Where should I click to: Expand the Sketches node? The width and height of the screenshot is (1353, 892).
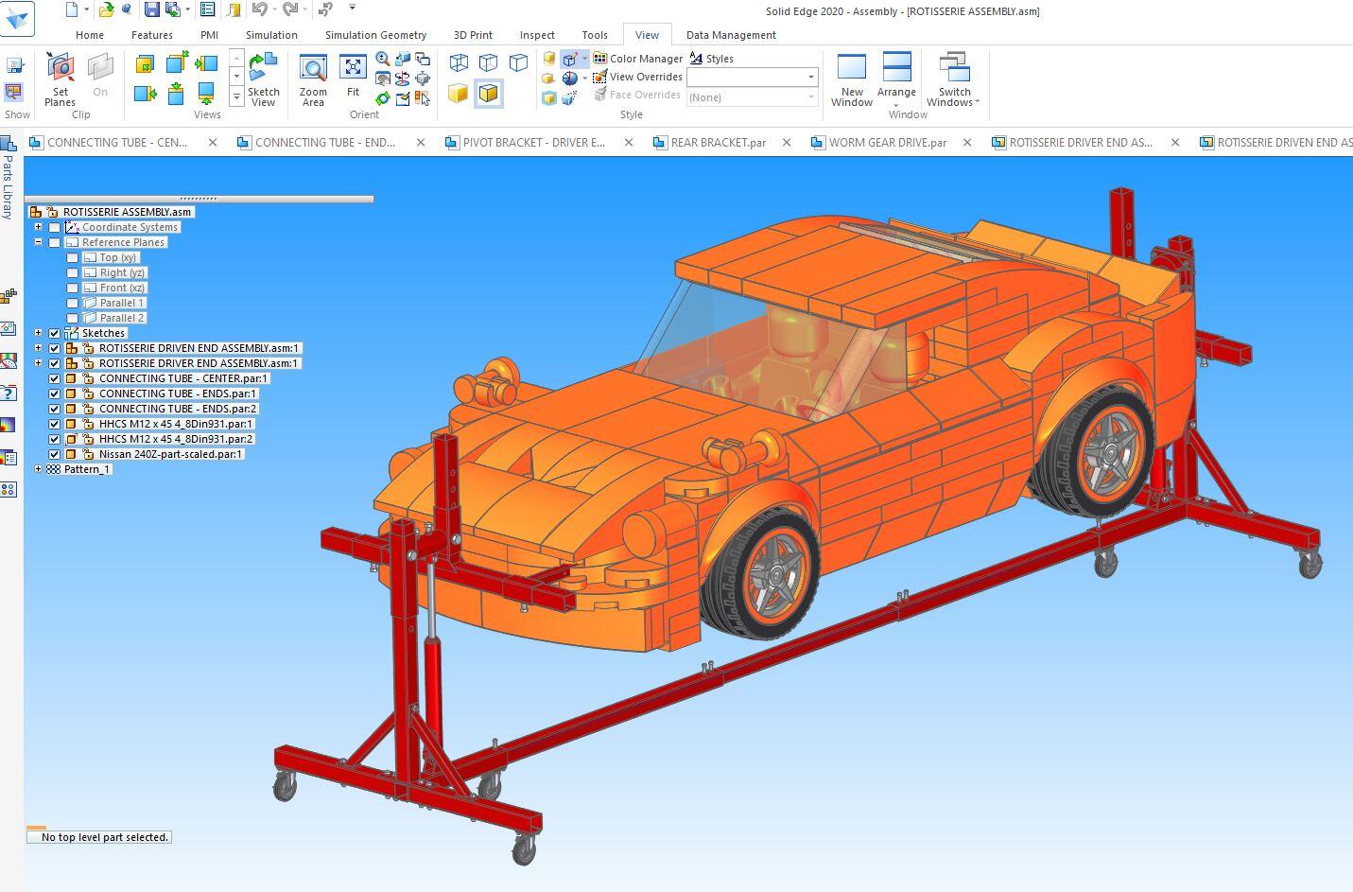(x=39, y=333)
